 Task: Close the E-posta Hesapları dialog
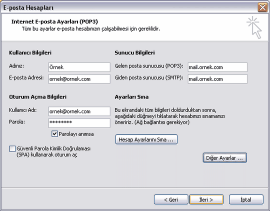(262, 7)
